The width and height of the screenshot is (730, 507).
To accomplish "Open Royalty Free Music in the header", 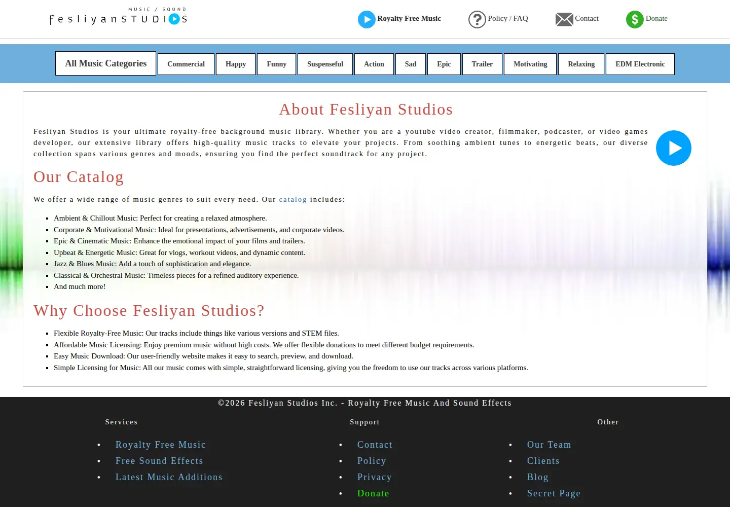I will point(409,18).
